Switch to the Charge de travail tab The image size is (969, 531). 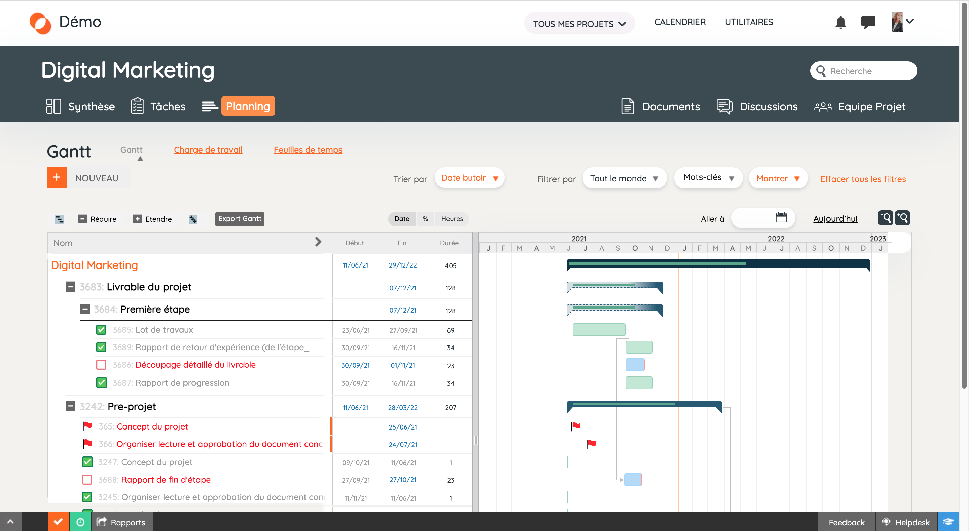[208, 150]
